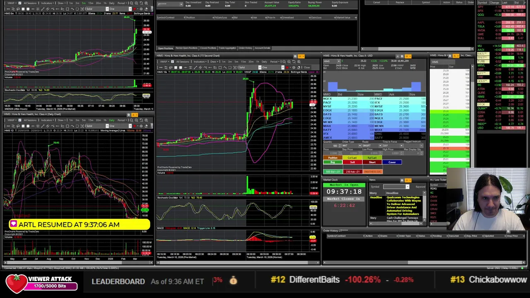
Task: Zoom in on the 15 Second Chart
Action: [x=289, y=62]
